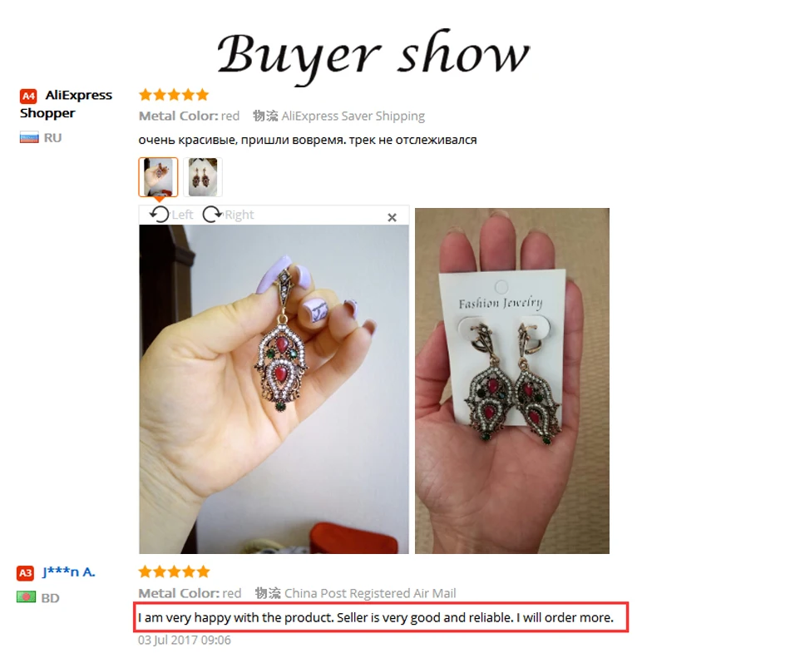Click the Fashion Jewelry card photo
Image resolution: width=790 pixels, height=653 pixels.
pyautogui.click(x=512, y=381)
